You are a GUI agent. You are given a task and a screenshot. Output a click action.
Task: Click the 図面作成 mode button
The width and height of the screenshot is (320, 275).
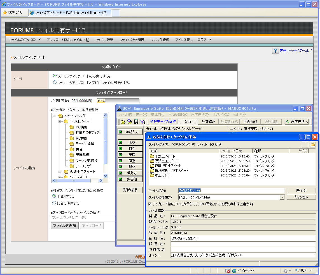coord(250,122)
